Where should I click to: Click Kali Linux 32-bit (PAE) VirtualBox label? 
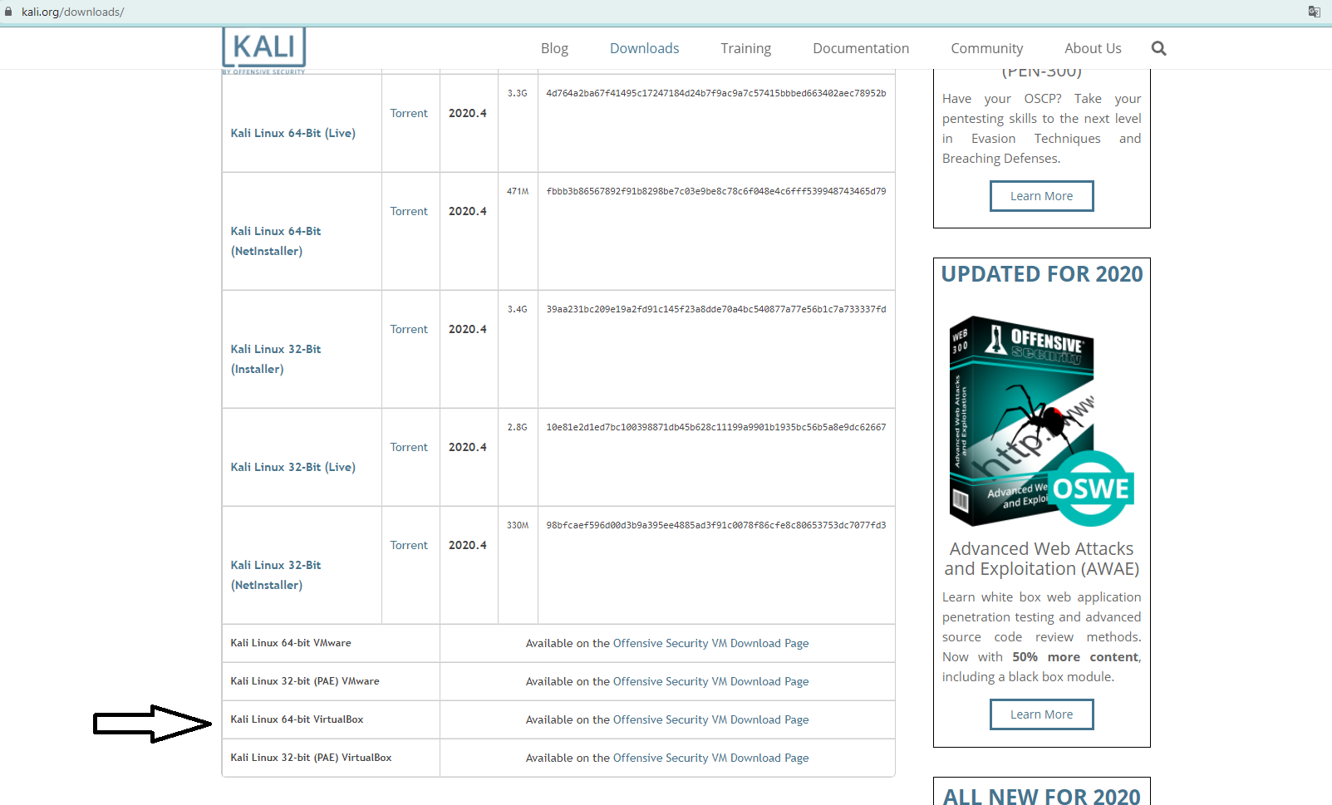pos(311,758)
